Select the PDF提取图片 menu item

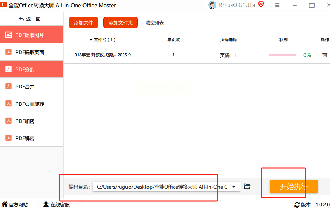32,35
